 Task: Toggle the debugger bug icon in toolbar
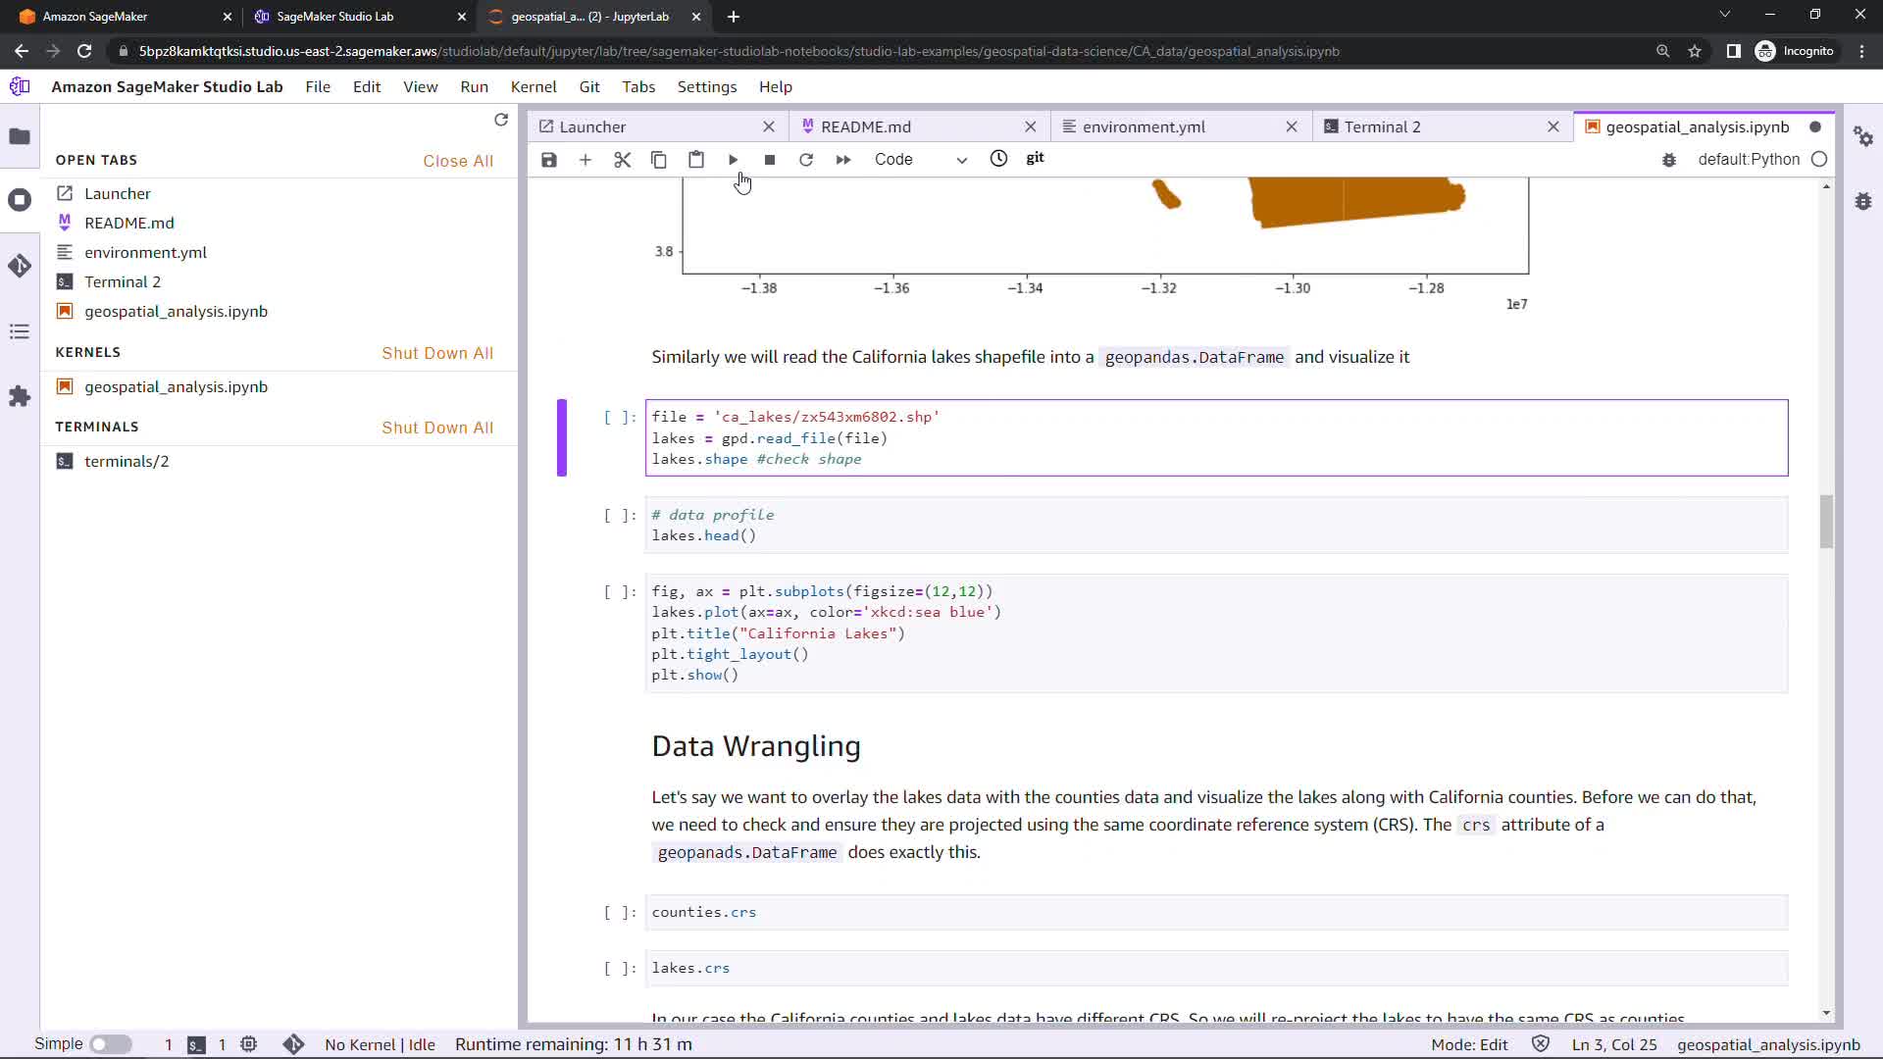click(x=1669, y=160)
